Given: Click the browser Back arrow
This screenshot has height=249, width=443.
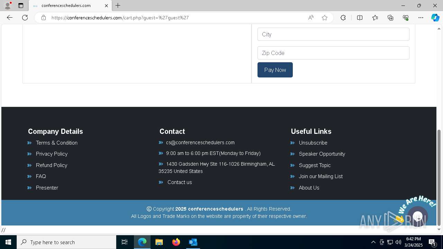Looking at the screenshot, I should pyautogui.click(x=10, y=18).
